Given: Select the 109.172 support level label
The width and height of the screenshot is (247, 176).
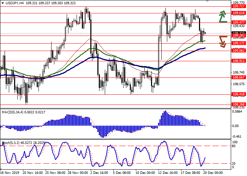Looking at the screenshot, I should [x=239, y=43].
